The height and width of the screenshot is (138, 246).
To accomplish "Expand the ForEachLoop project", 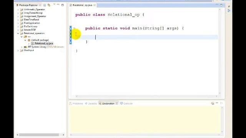I will point(18,26).
